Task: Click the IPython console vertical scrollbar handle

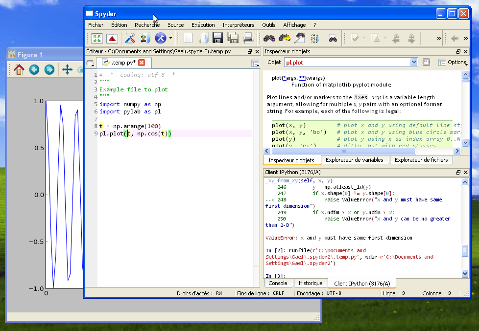Action: 465,250
